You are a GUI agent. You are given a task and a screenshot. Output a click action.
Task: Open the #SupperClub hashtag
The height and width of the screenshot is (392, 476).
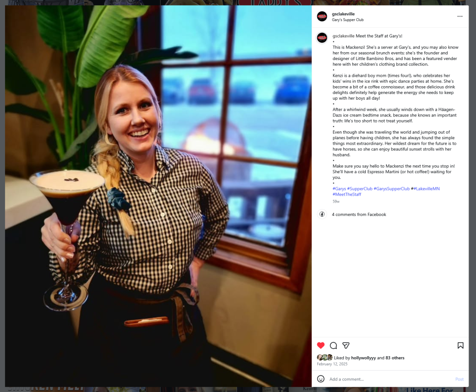click(359, 189)
